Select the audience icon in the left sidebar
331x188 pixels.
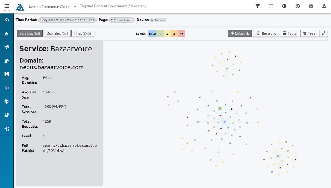(x=7, y=60)
